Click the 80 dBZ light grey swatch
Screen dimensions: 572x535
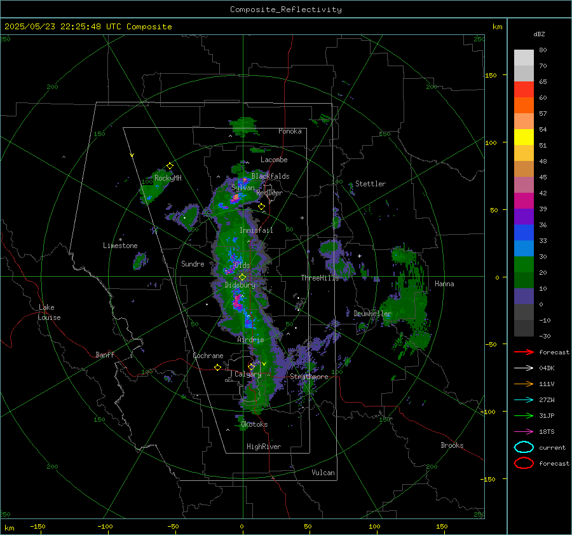tap(524, 57)
